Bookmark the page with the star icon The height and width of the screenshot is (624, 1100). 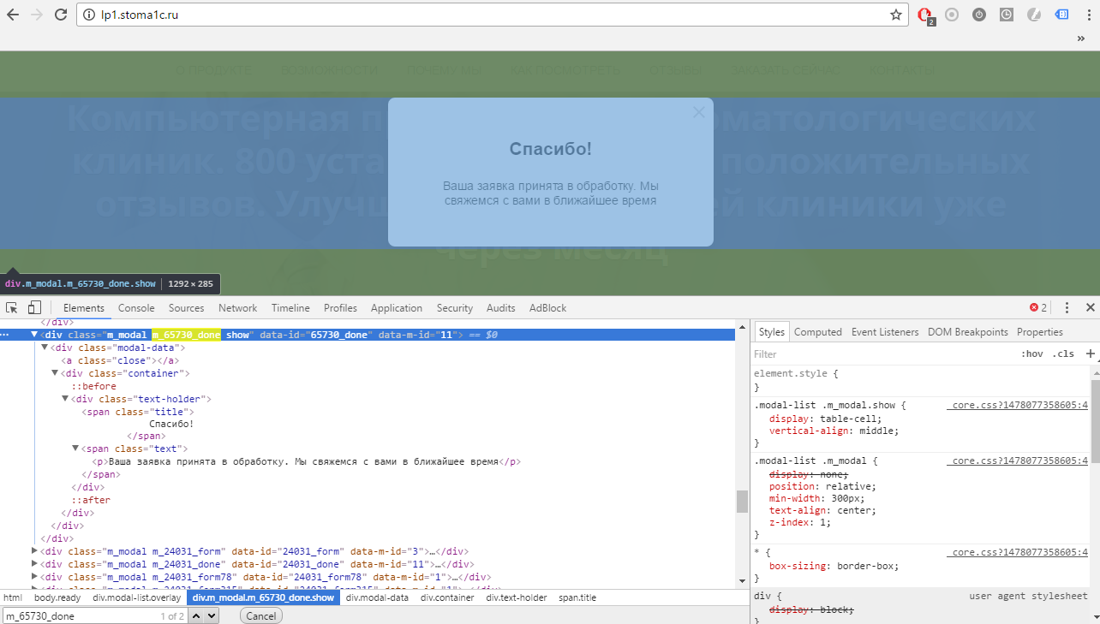[895, 15]
